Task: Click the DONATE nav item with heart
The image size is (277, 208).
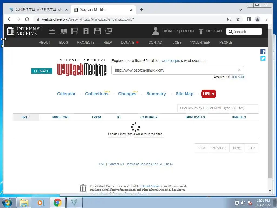Action: pos(130,43)
